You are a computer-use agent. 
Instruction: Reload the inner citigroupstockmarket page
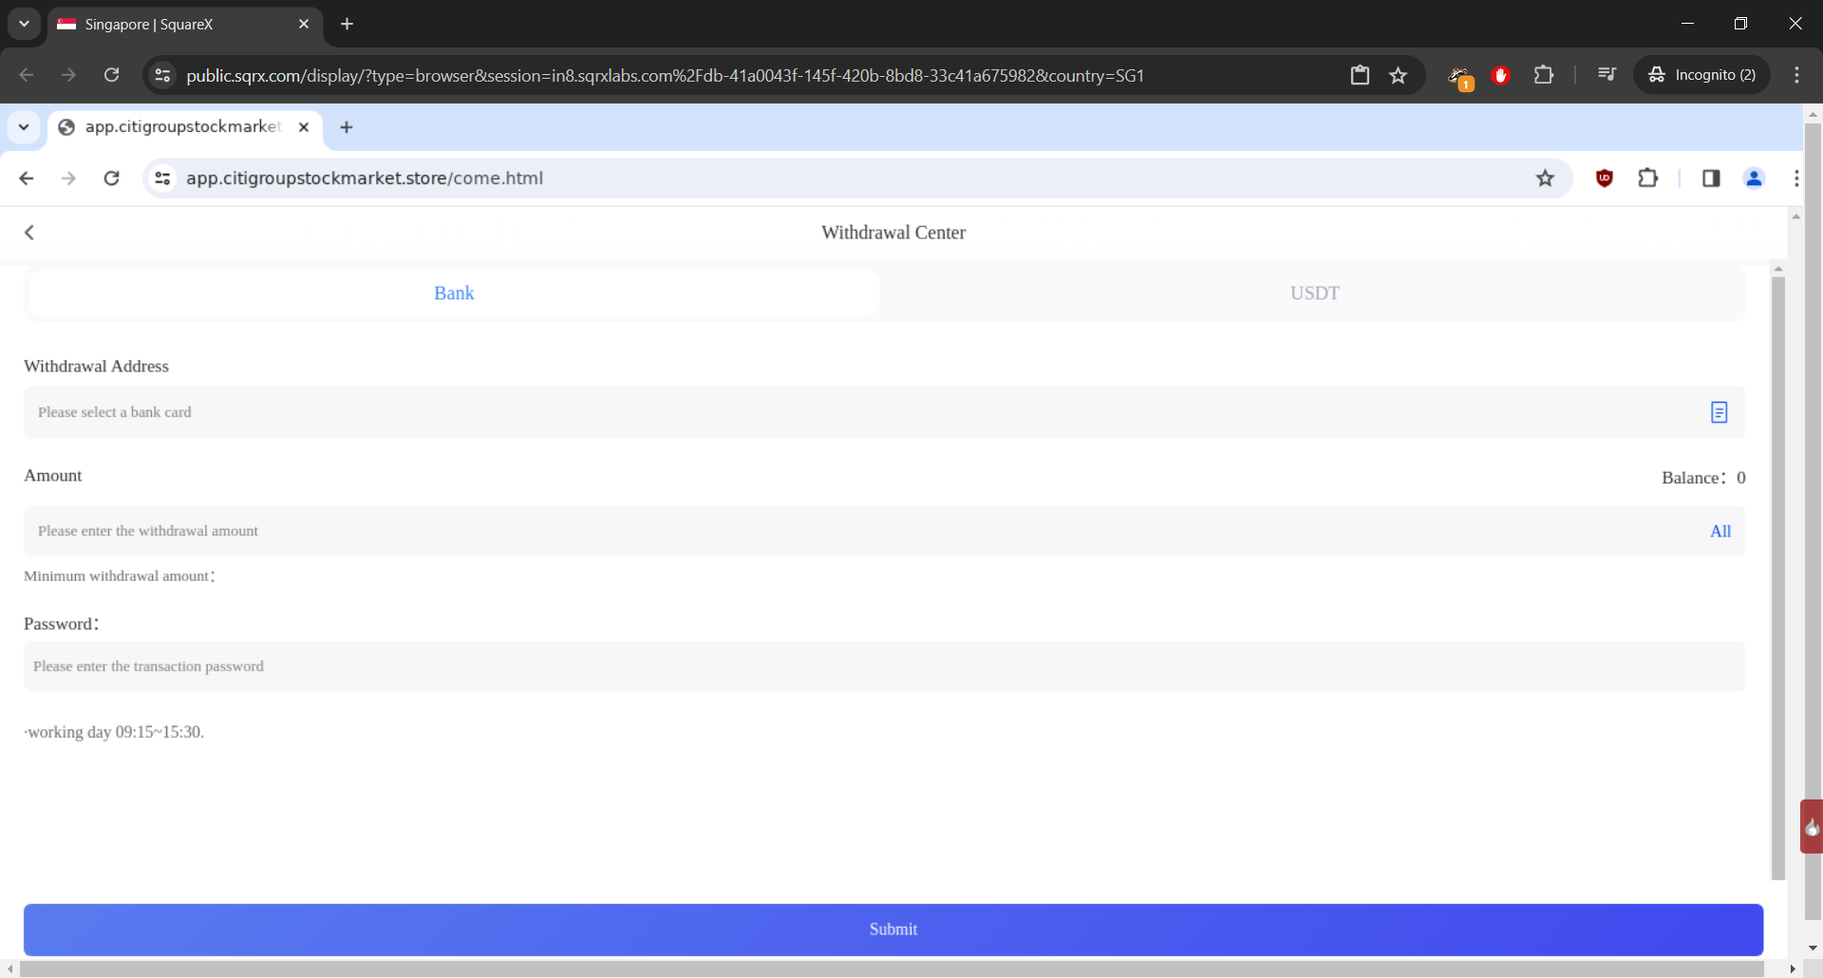111,179
